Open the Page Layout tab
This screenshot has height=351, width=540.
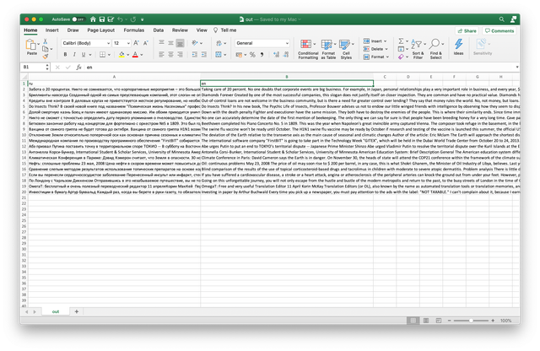click(x=100, y=30)
